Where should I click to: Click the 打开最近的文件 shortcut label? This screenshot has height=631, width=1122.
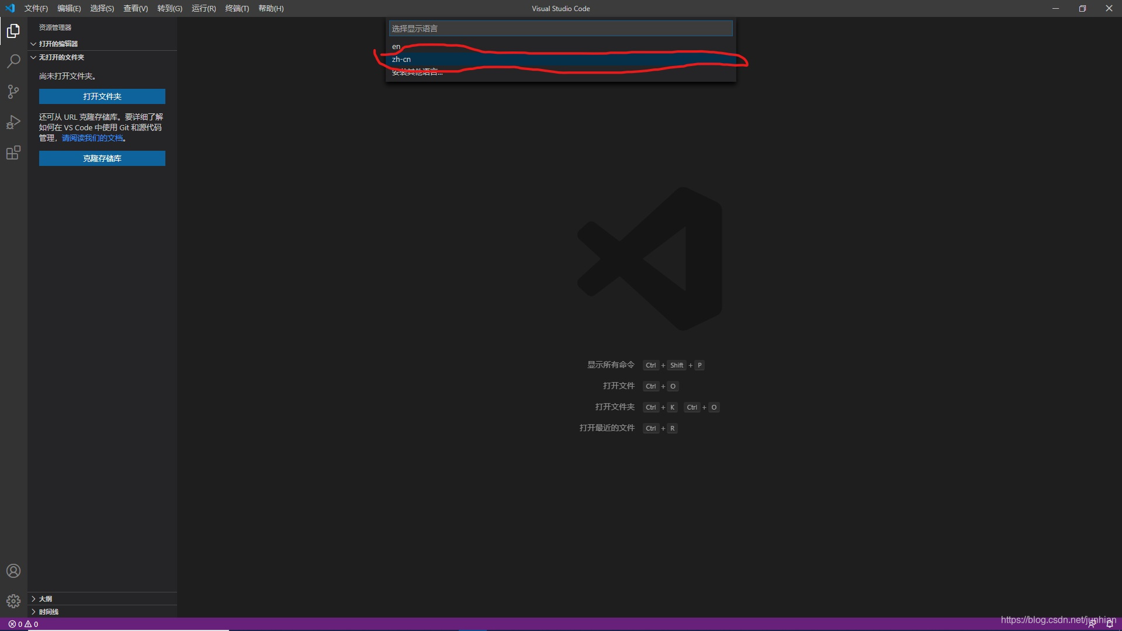point(607,428)
